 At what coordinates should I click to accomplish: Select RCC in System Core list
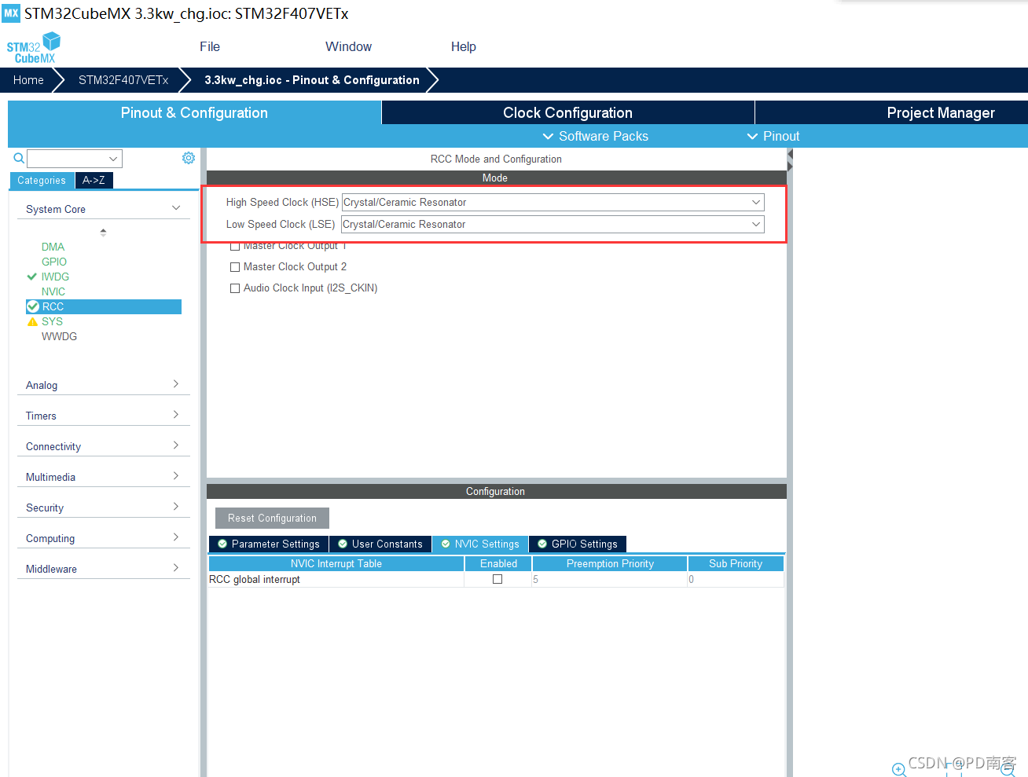[x=104, y=306]
